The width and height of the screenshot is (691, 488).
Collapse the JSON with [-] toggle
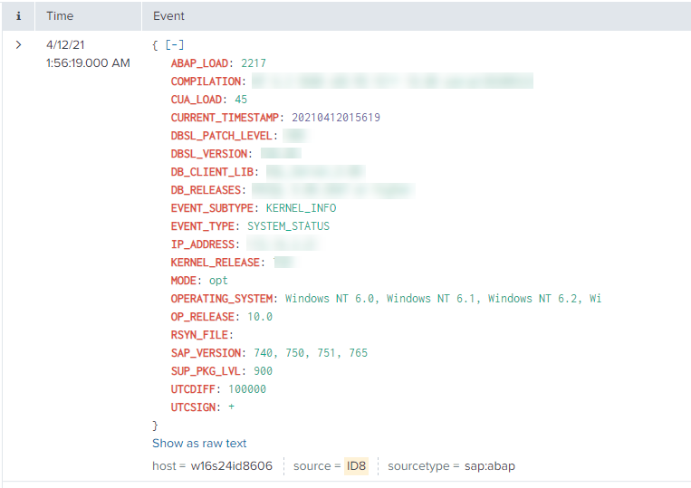(x=175, y=44)
